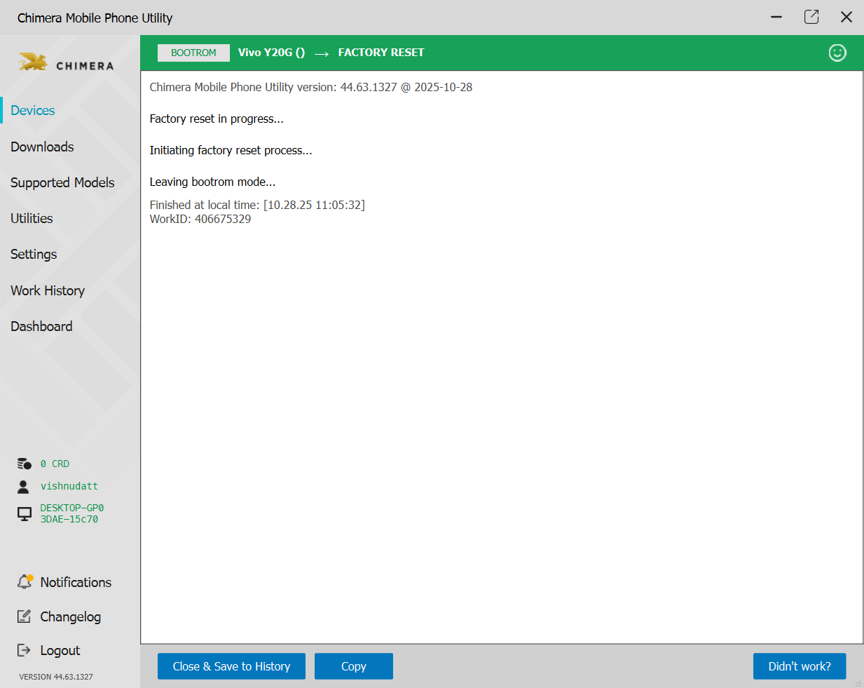Minimize the Chimera window

click(776, 17)
